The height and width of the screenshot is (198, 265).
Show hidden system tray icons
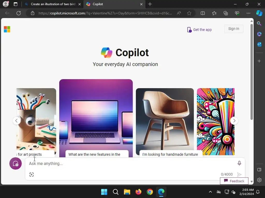[210, 192]
